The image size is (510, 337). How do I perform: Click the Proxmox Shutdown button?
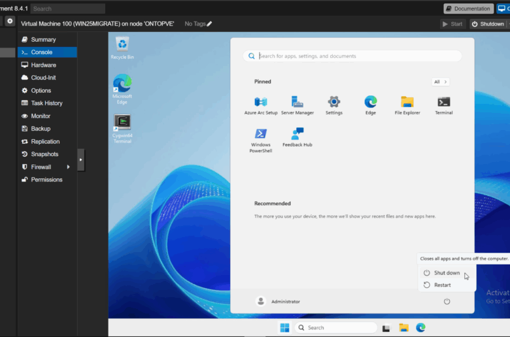click(x=488, y=24)
